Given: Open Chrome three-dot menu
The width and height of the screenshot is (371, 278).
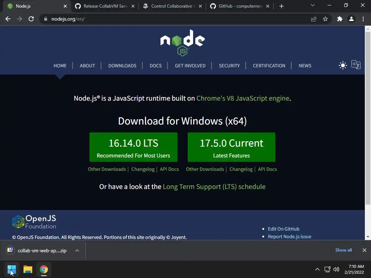Looking at the screenshot, I should click(363, 19).
